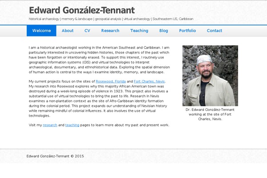The height and width of the screenshot is (178, 267).
Task: Click the photo caption about Fort Charles
Action: 210,114
